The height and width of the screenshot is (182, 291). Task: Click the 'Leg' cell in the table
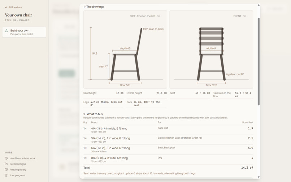coord(160,157)
